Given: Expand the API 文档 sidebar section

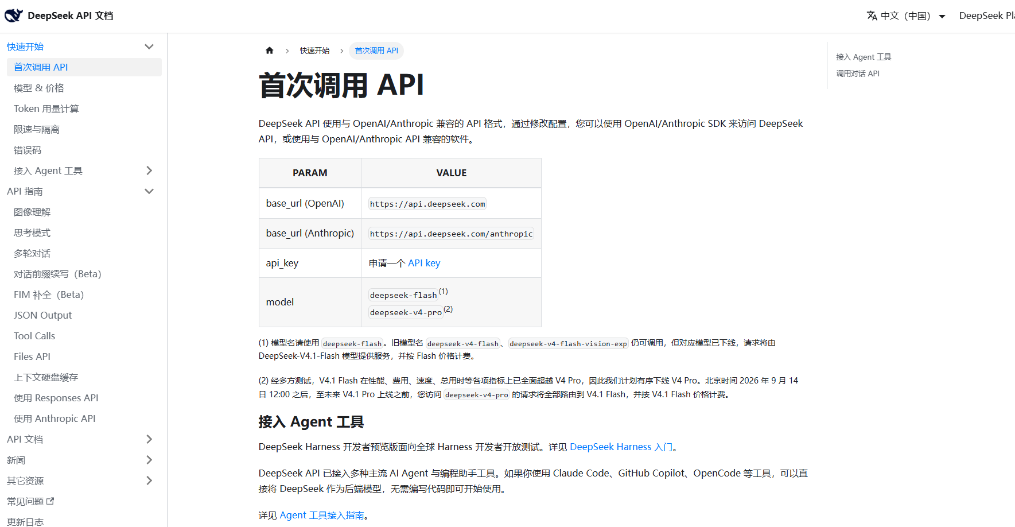Looking at the screenshot, I should tap(149, 439).
